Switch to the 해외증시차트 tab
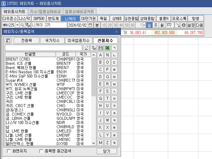Image resolution: width=212 pixels, height=159 pixels. click(15, 11)
